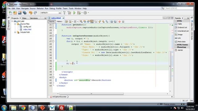Screen dimensions: 198x111
Task: Click the Save All toolbar icon
Action: point(24,13)
